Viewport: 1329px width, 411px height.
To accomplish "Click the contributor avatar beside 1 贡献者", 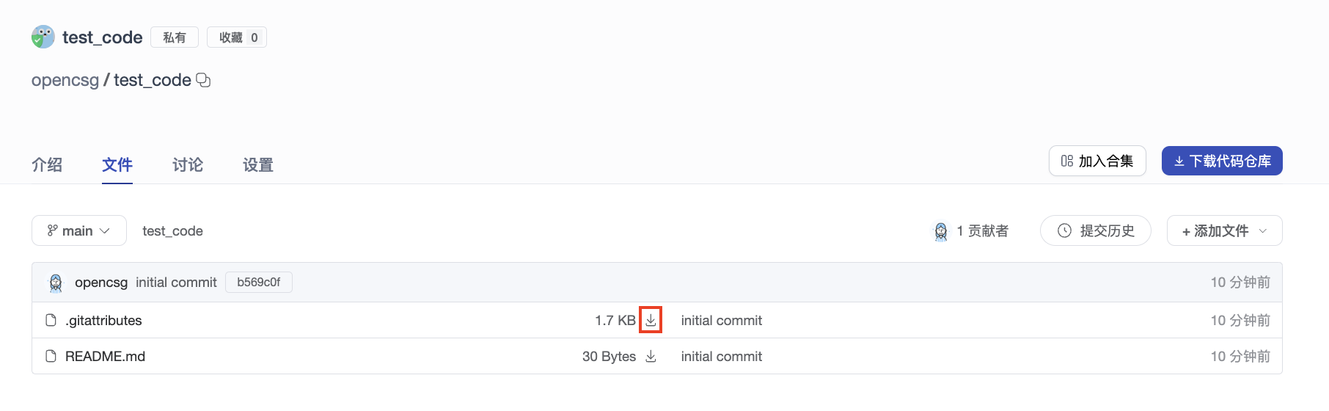I will coord(941,231).
